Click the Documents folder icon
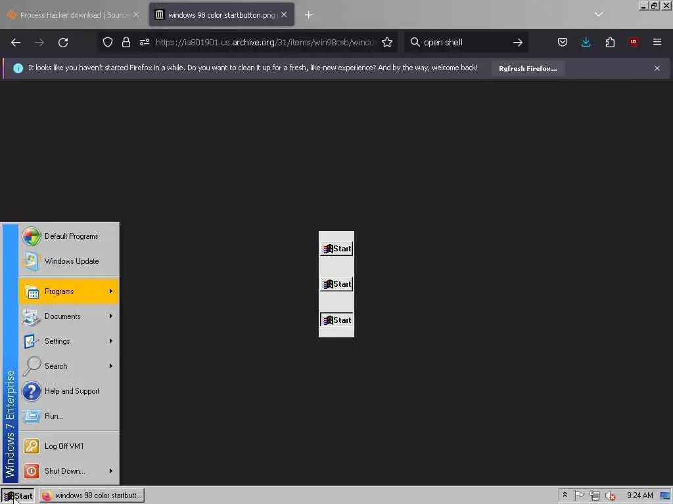 (32, 316)
